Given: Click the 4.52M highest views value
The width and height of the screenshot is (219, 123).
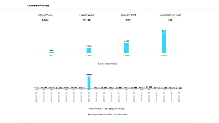Looking at the screenshot, I should tap(45, 20).
